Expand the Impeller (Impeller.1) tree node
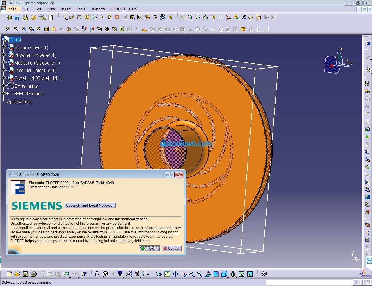372x286 pixels. 4,55
